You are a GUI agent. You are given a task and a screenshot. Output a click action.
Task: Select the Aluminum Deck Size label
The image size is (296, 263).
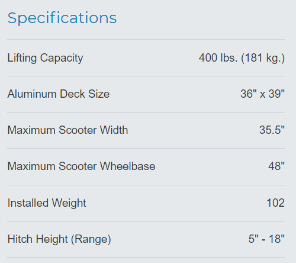pyautogui.click(x=59, y=94)
